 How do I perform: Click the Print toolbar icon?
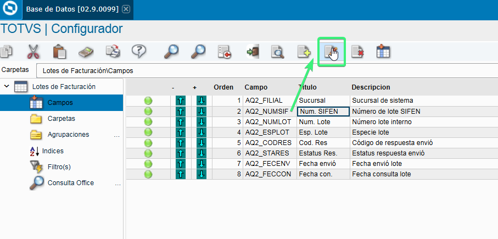113,52
